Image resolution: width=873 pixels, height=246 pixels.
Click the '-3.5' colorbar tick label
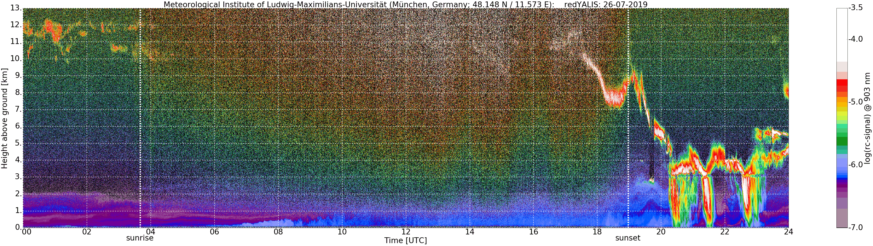[x=856, y=8]
